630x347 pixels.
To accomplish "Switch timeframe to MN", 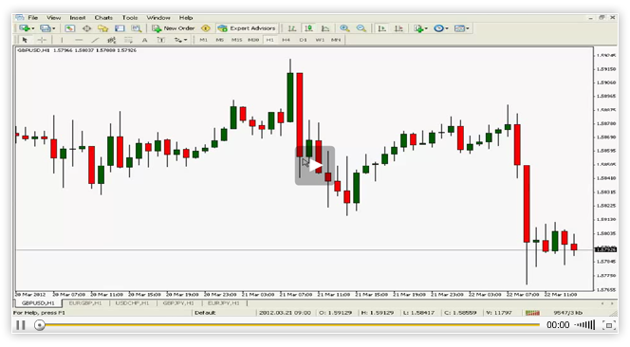I will click(x=336, y=40).
